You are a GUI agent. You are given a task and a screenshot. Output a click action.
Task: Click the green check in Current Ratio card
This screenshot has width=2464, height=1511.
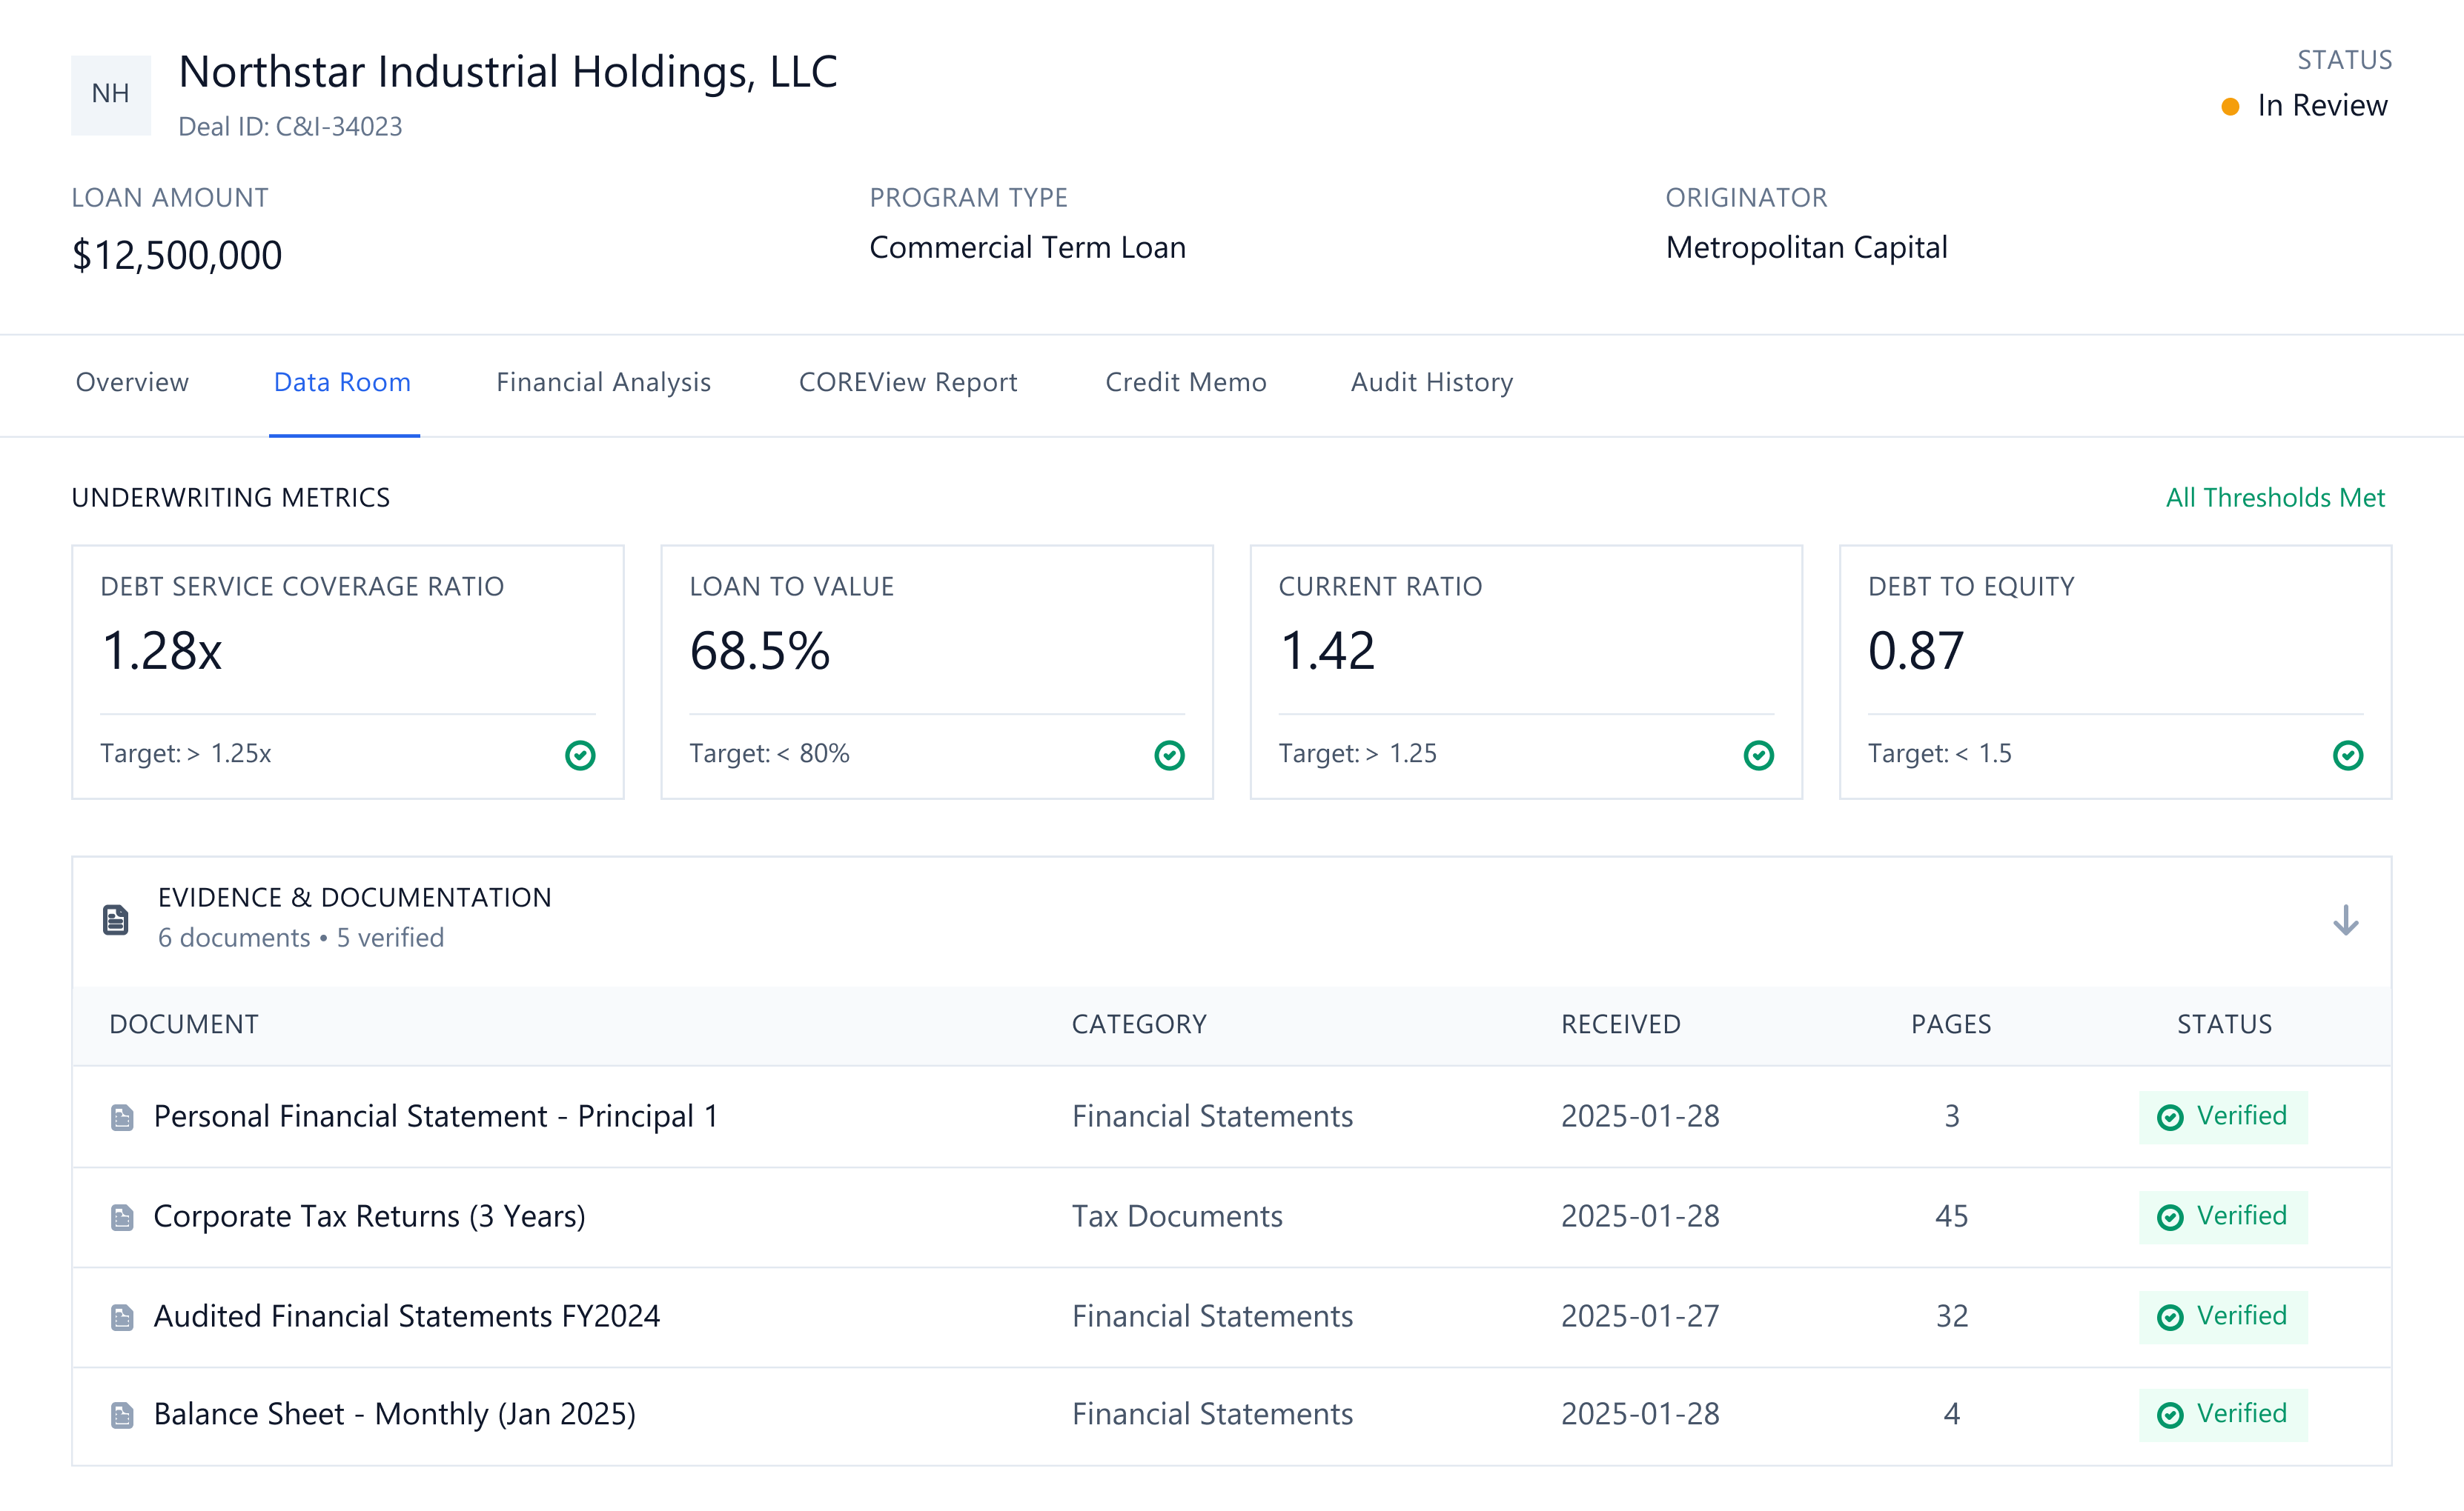pos(1758,755)
